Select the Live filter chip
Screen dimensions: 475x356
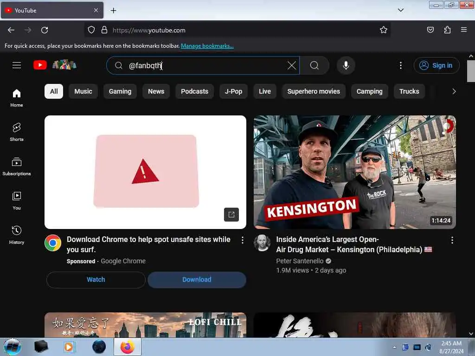265,91
